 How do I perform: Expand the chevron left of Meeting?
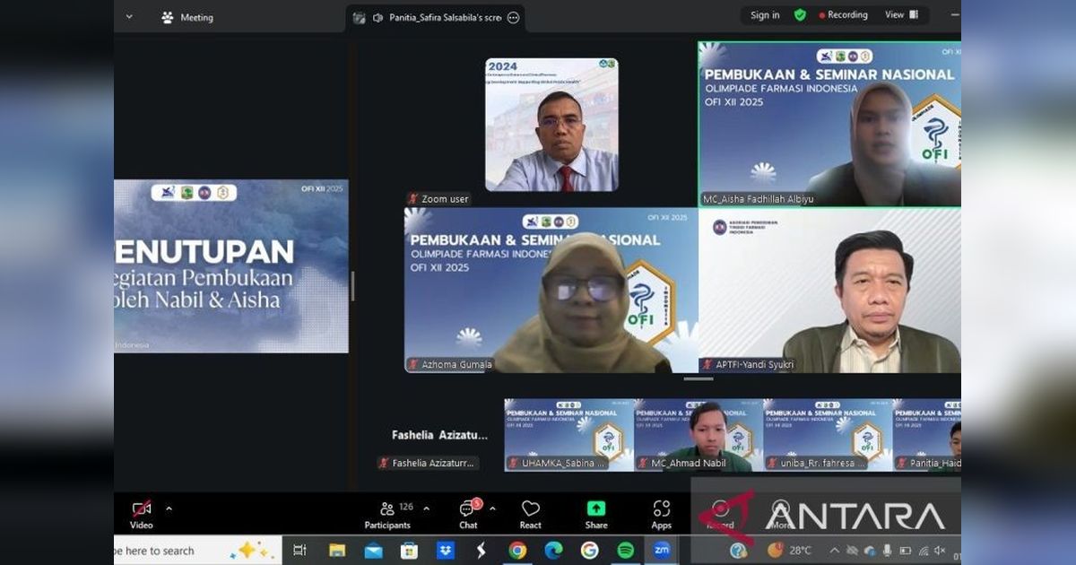click(x=129, y=16)
